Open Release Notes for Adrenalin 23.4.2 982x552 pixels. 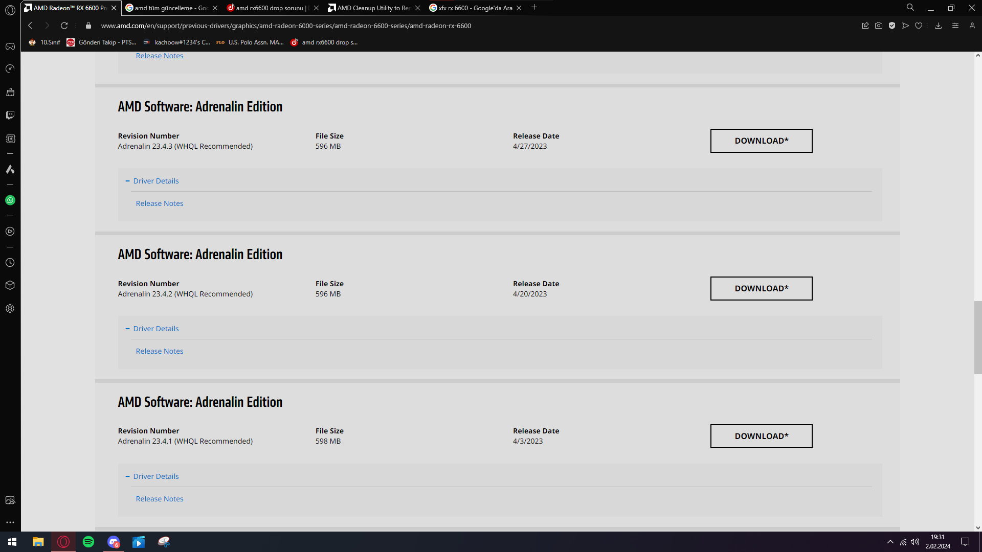[160, 351]
